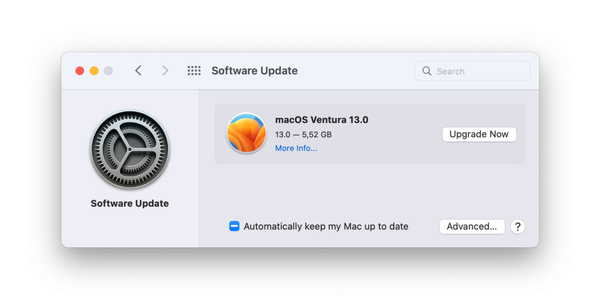This screenshot has height=300, width=600.
Task: Click the 'Automatically keep my Mac up to date' label
Action: point(326,226)
